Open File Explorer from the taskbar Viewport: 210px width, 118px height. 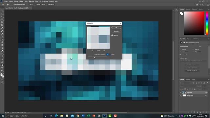coord(62,116)
